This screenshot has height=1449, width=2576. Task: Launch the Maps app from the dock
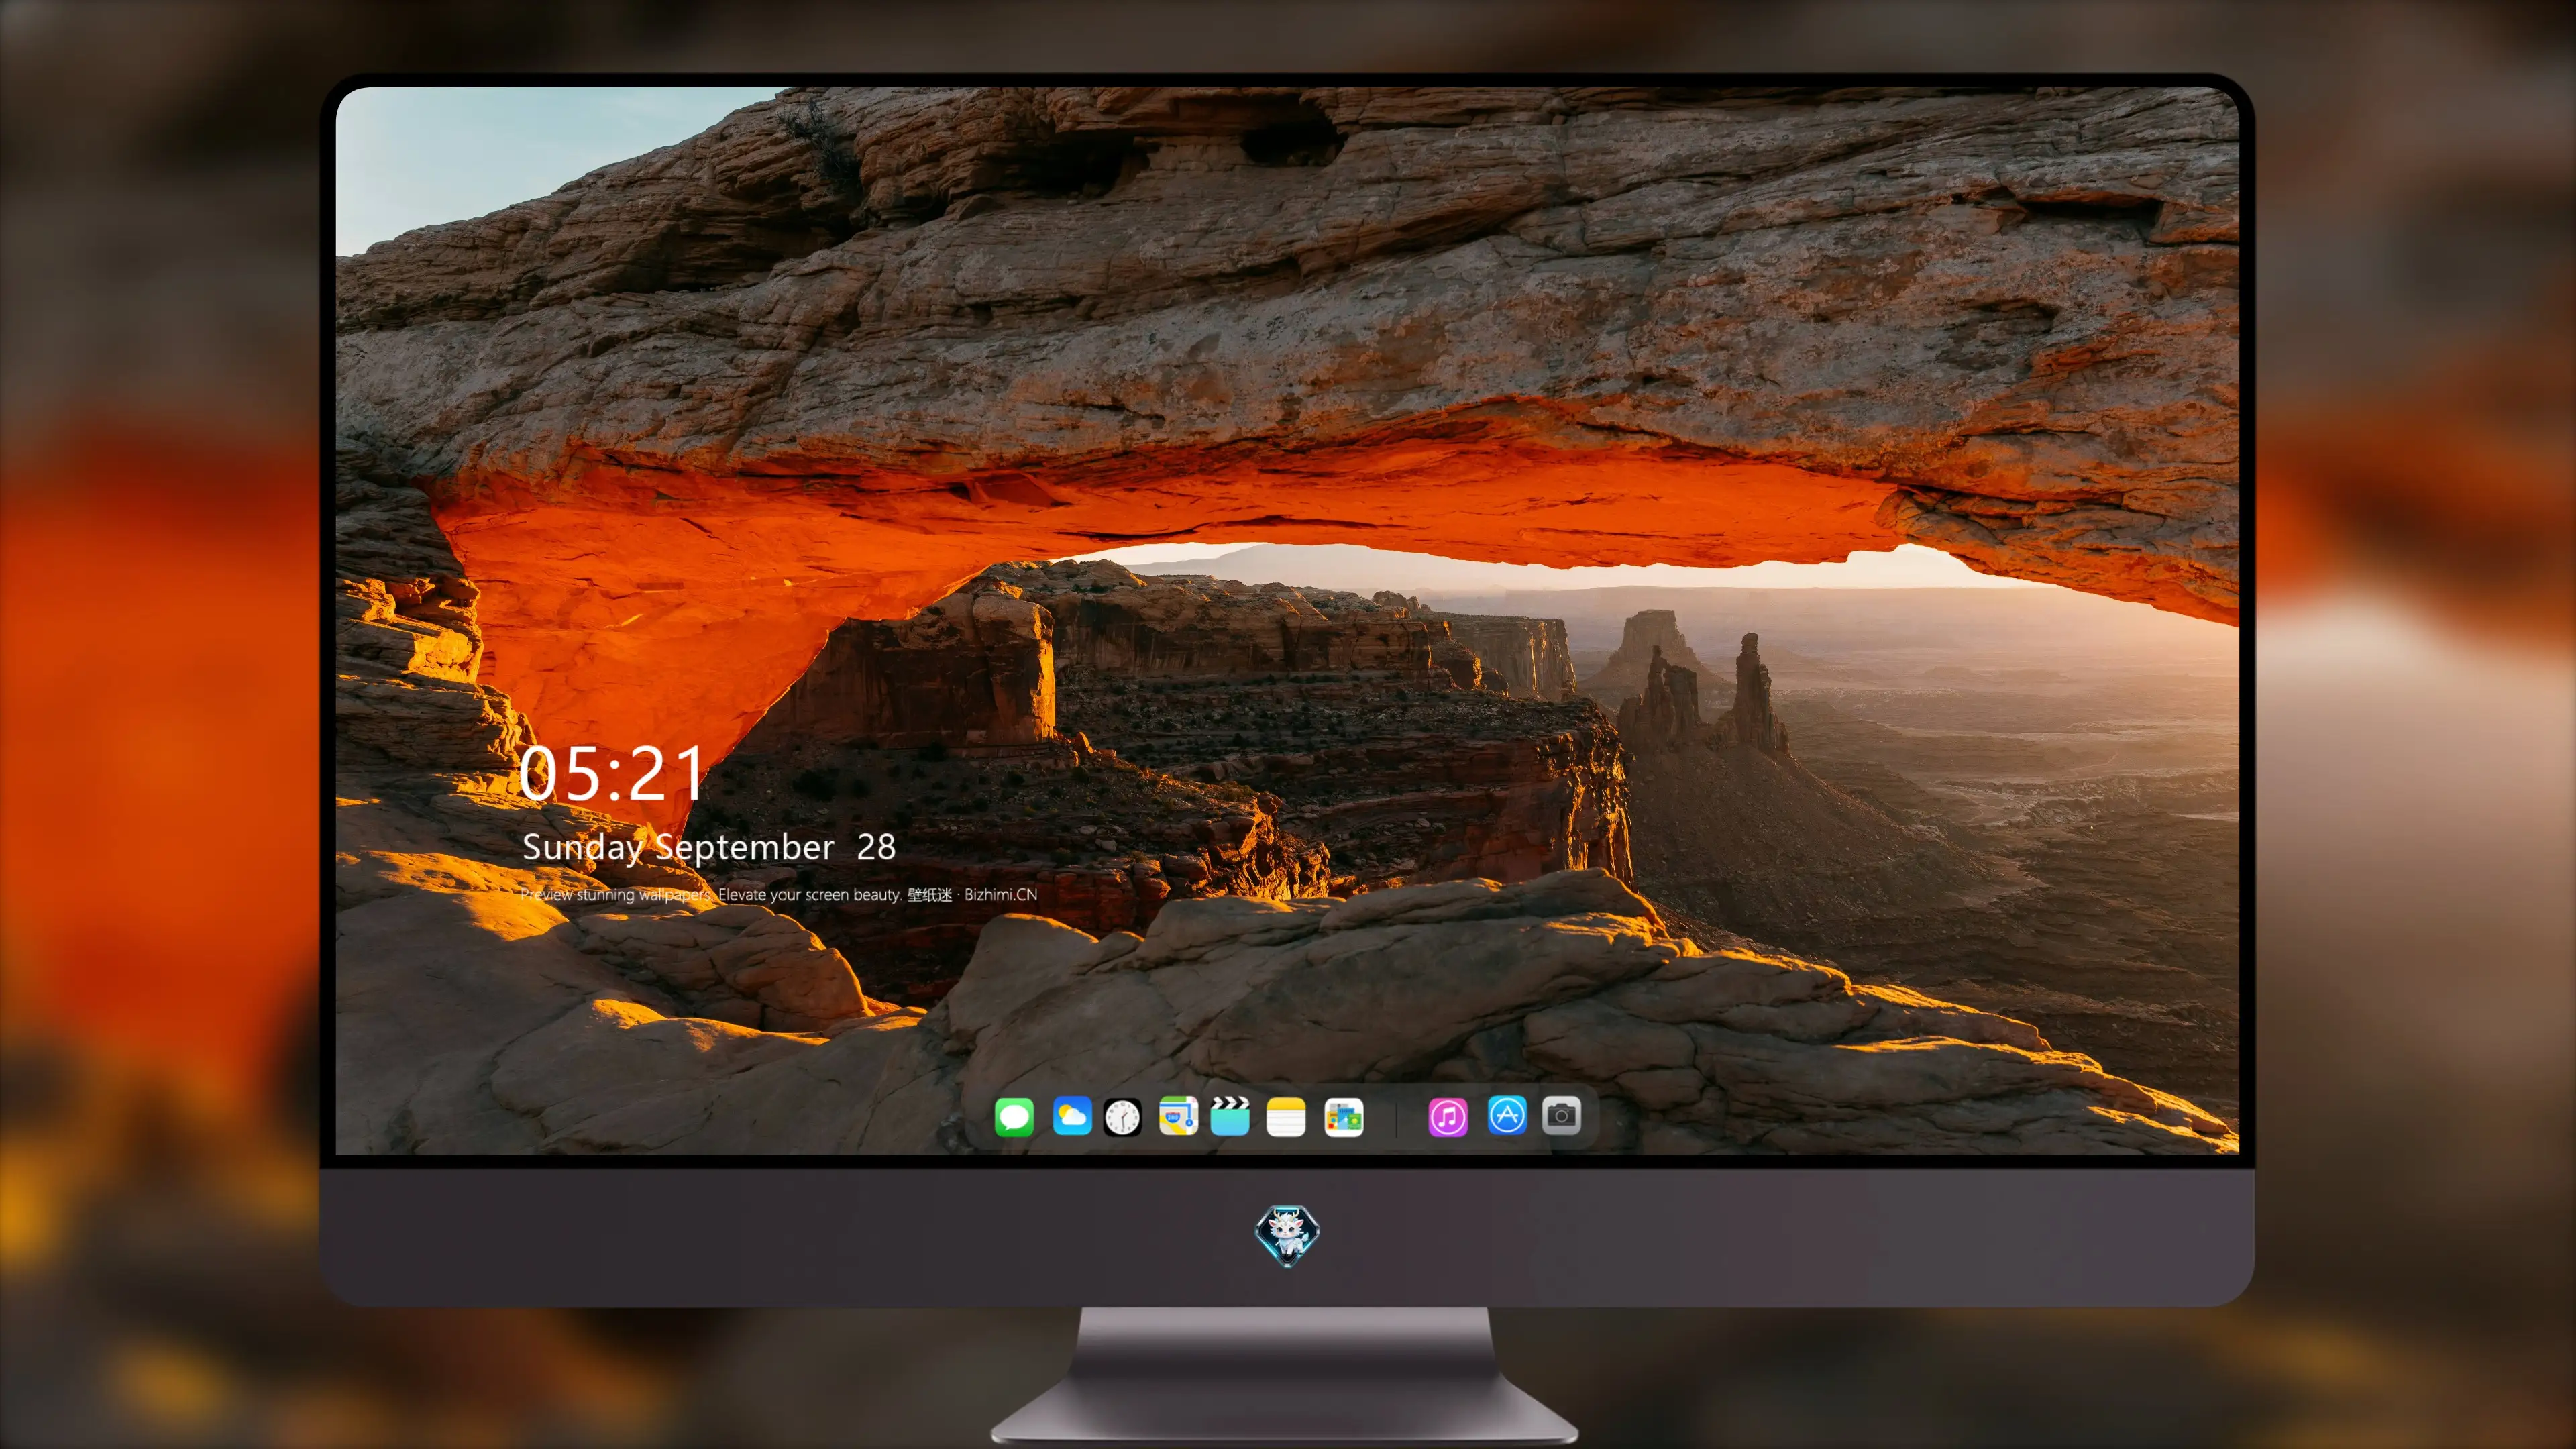coord(1178,1116)
